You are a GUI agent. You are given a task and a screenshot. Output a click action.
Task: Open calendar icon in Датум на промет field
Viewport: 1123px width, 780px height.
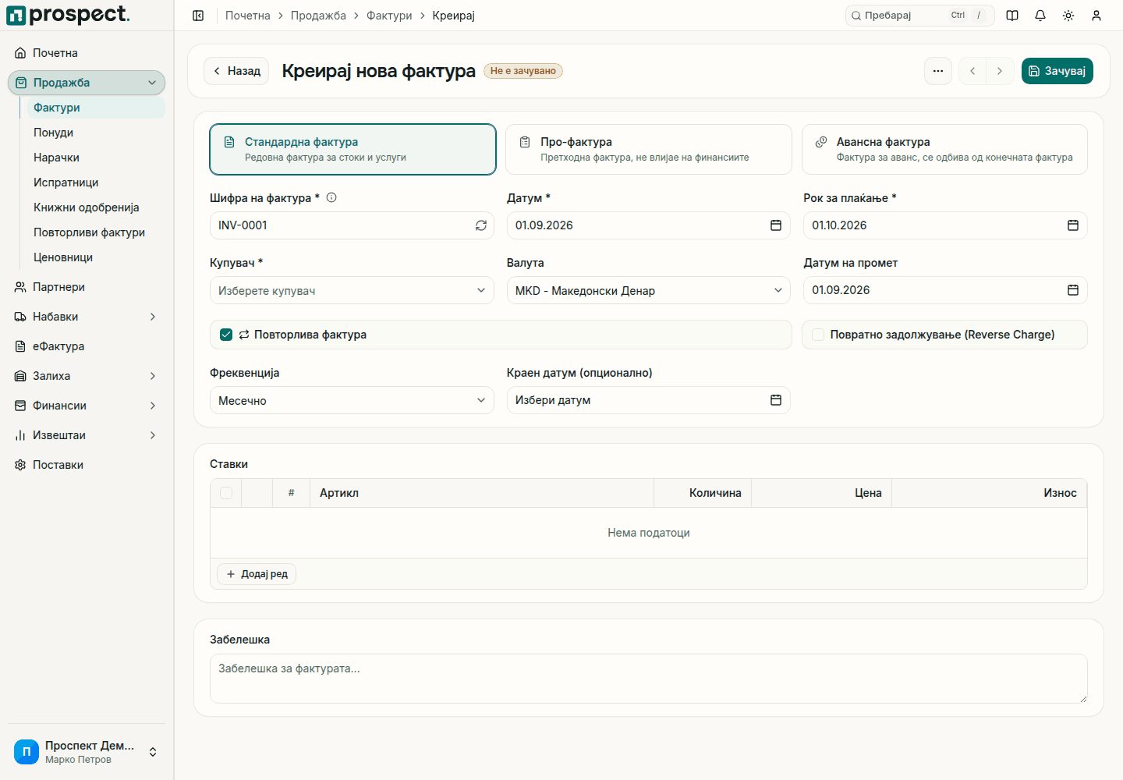point(1073,290)
